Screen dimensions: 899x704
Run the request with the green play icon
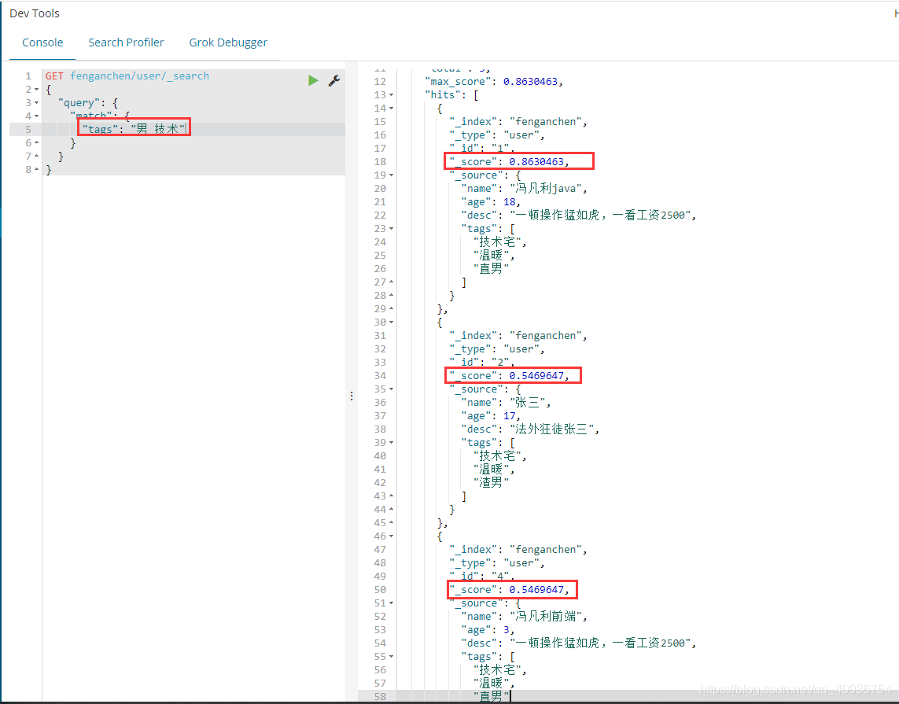tap(313, 80)
